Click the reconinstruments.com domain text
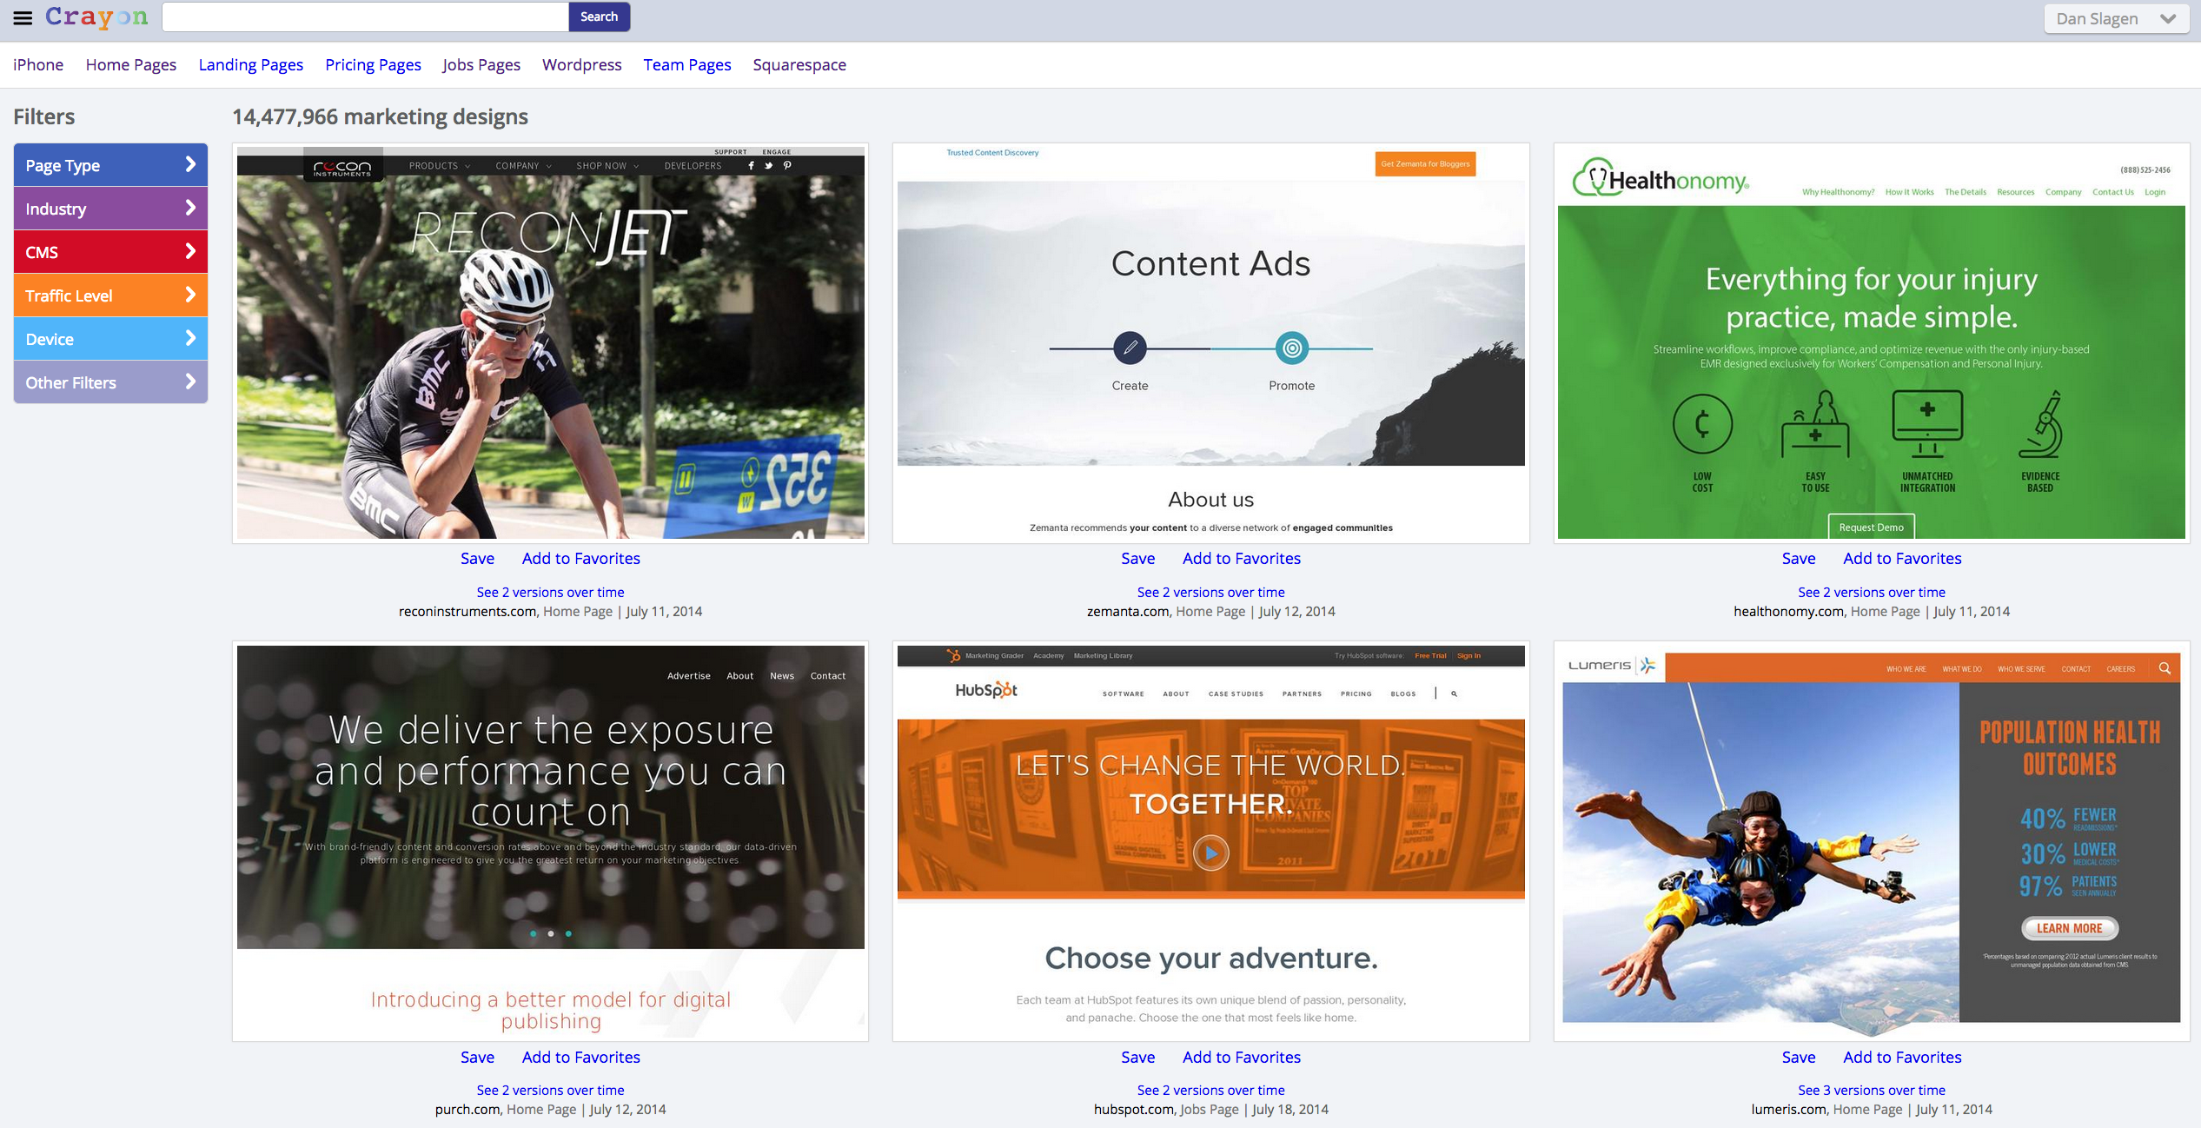Viewport: 2201px width, 1128px height. coord(467,611)
